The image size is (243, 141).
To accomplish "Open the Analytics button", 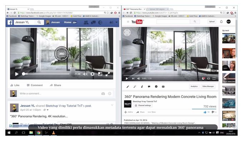I will [194, 86].
